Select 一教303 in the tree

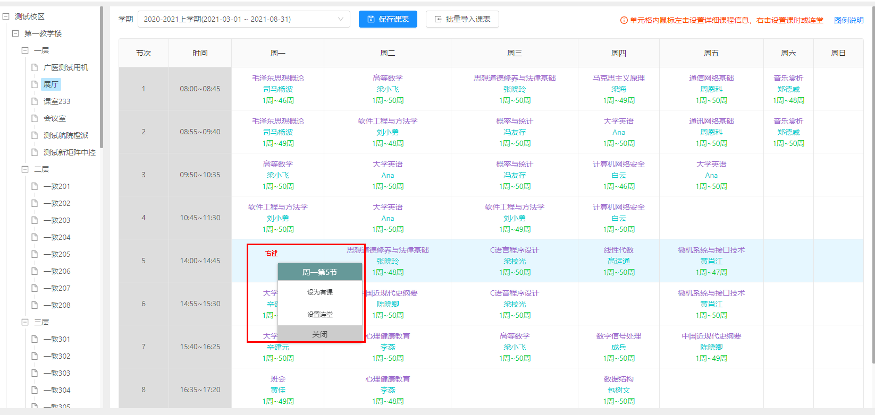[x=57, y=373]
